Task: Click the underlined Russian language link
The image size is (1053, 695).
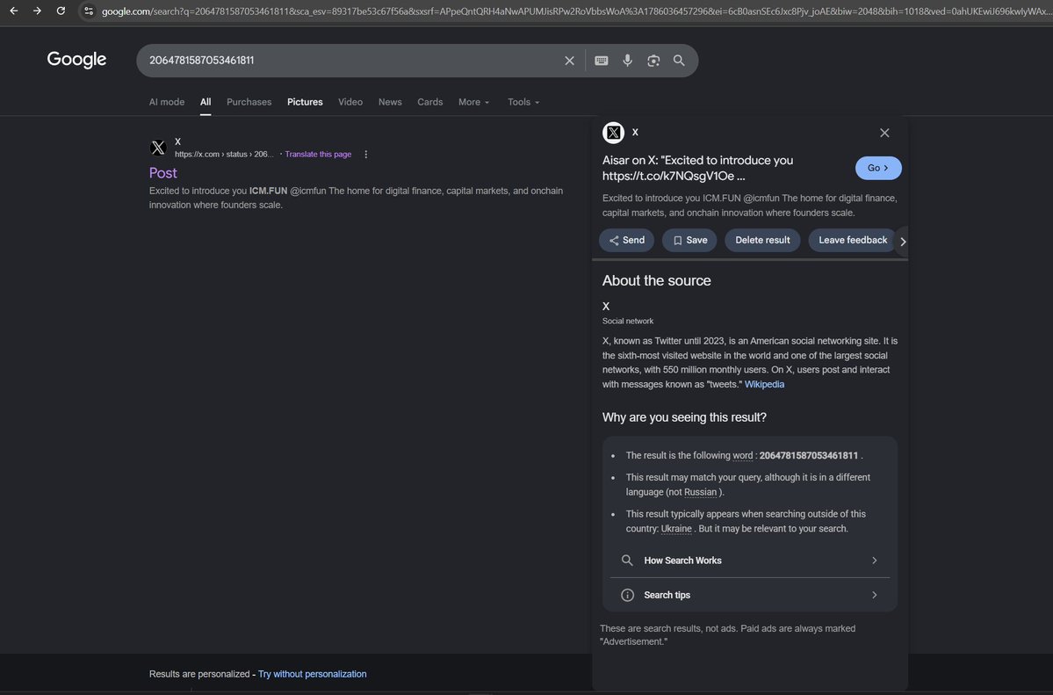Action: pyautogui.click(x=701, y=492)
